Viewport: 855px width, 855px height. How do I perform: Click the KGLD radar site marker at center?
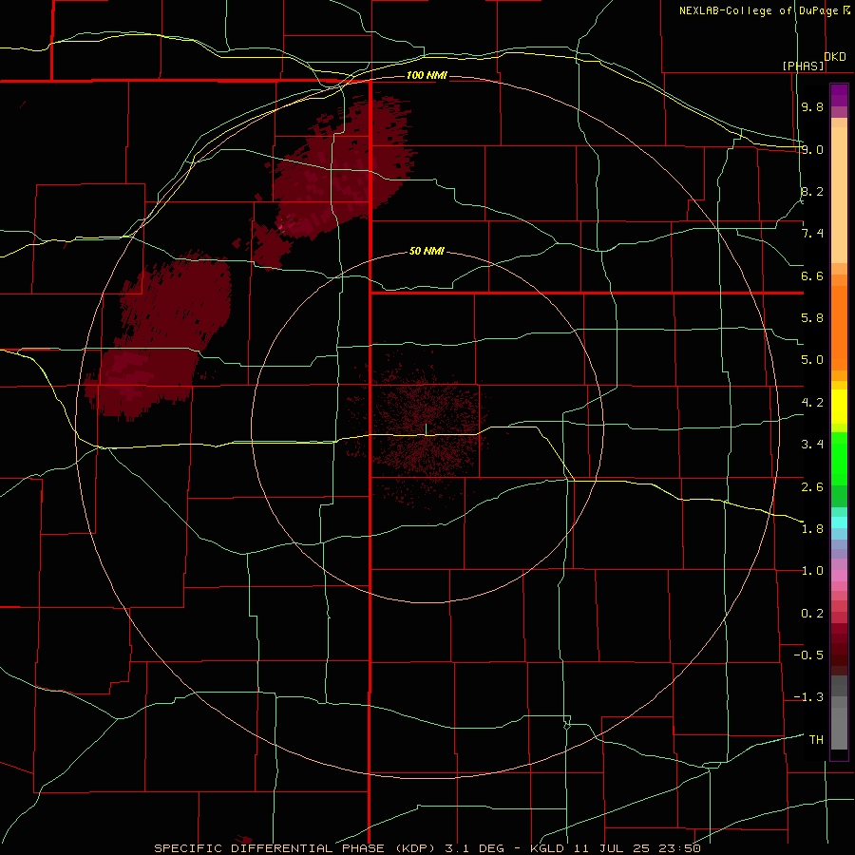(x=426, y=429)
